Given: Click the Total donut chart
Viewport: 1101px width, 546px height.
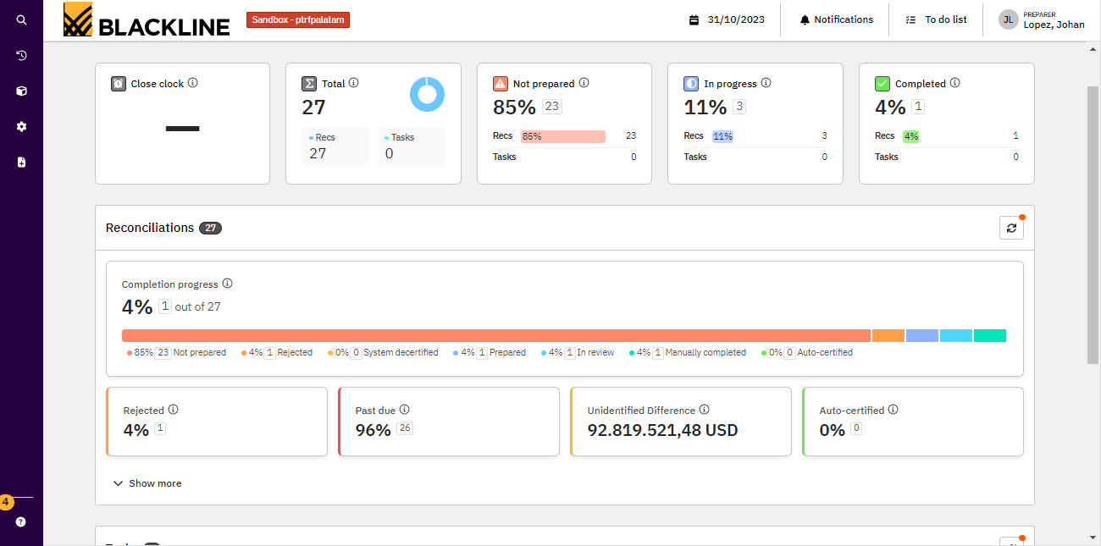Looking at the screenshot, I should [x=427, y=94].
